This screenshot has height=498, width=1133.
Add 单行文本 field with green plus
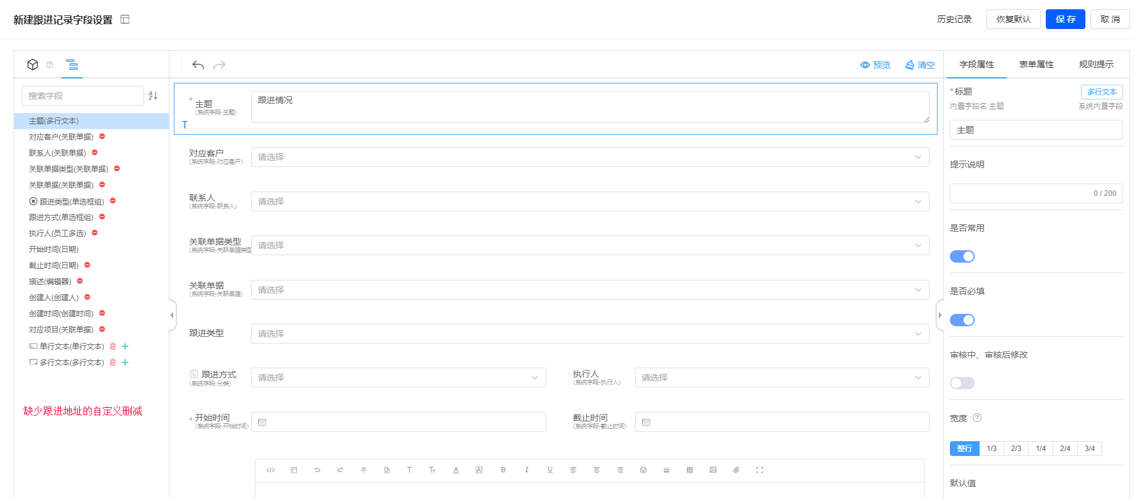pos(125,347)
